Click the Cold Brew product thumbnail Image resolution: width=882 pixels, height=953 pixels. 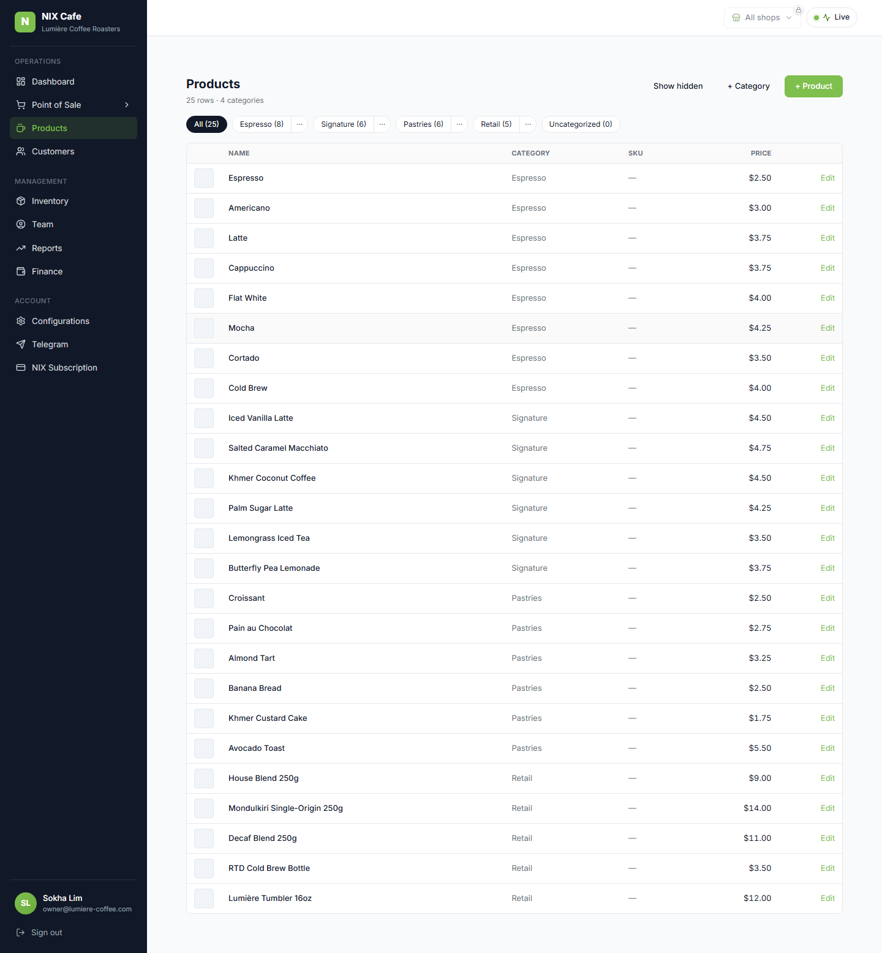pyautogui.click(x=204, y=388)
